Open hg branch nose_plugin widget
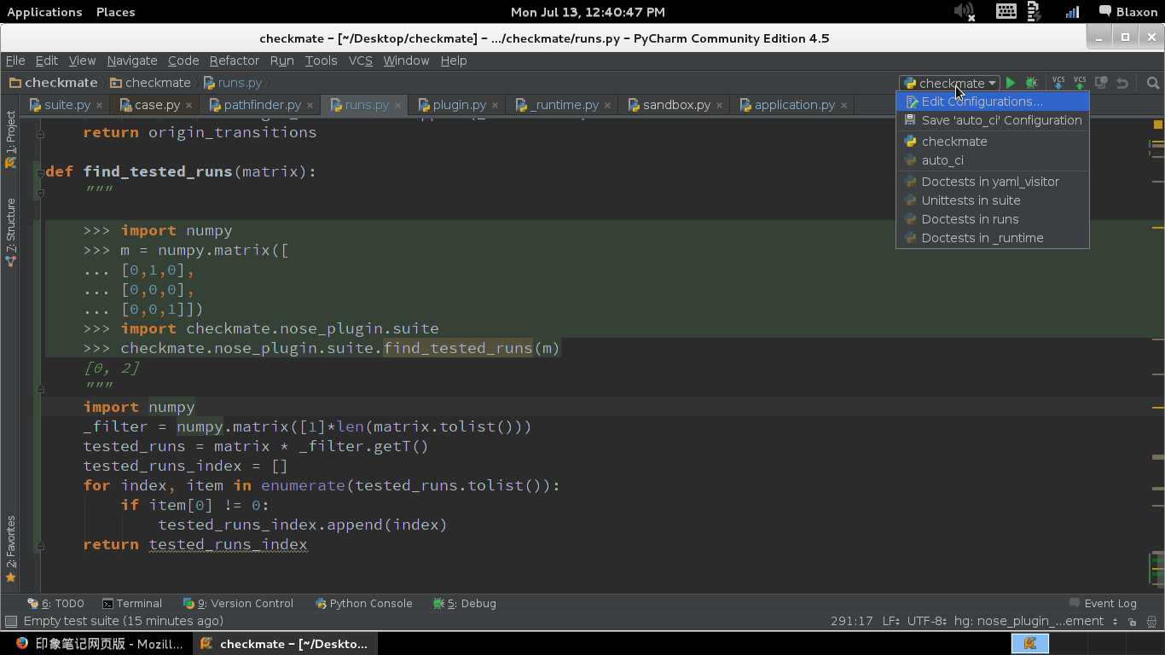The image size is (1165, 655). pos(1035,621)
